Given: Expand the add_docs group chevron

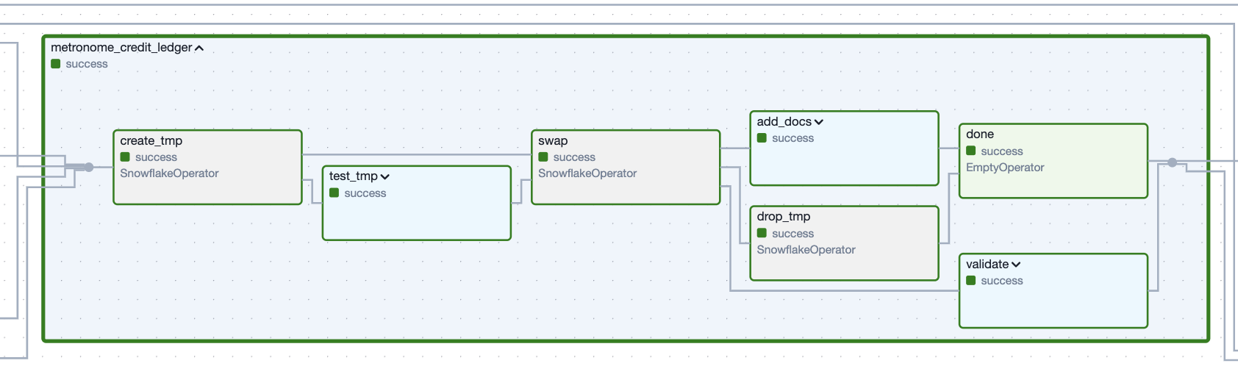Looking at the screenshot, I should point(819,123).
